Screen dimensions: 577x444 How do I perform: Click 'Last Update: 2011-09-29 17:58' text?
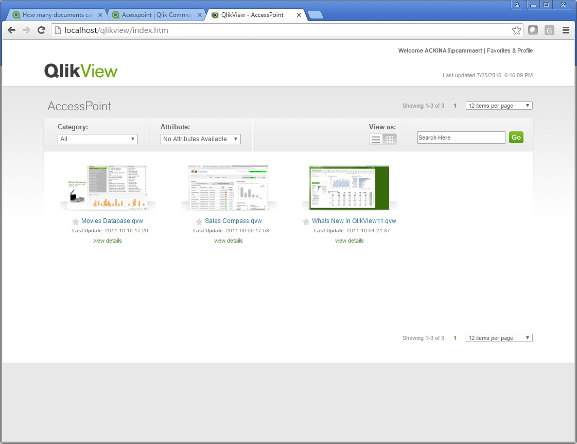(231, 230)
